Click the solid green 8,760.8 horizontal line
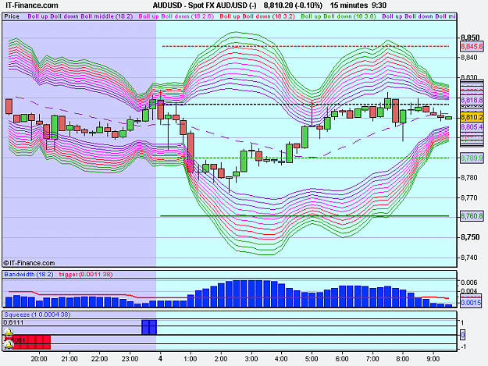This screenshot has width=488, height=366. point(305,216)
